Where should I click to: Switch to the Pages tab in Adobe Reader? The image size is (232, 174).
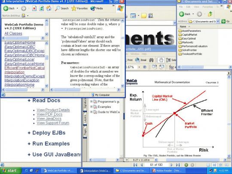85,132
